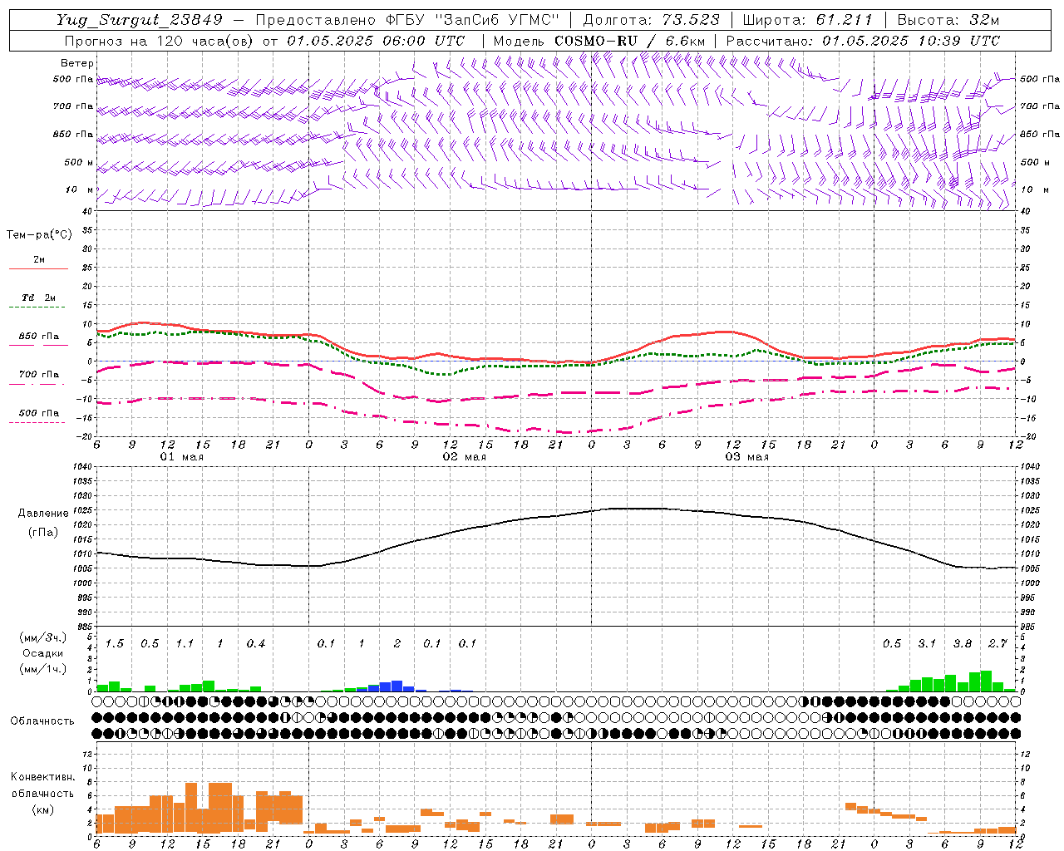Click the 3.1 precipitation value
Viewport: 1064px width, 851px height.
coord(927,644)
